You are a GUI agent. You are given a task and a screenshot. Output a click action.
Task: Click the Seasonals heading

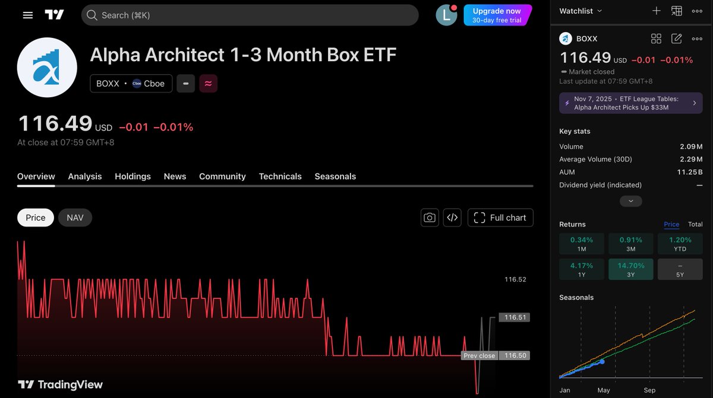point(576,297)
